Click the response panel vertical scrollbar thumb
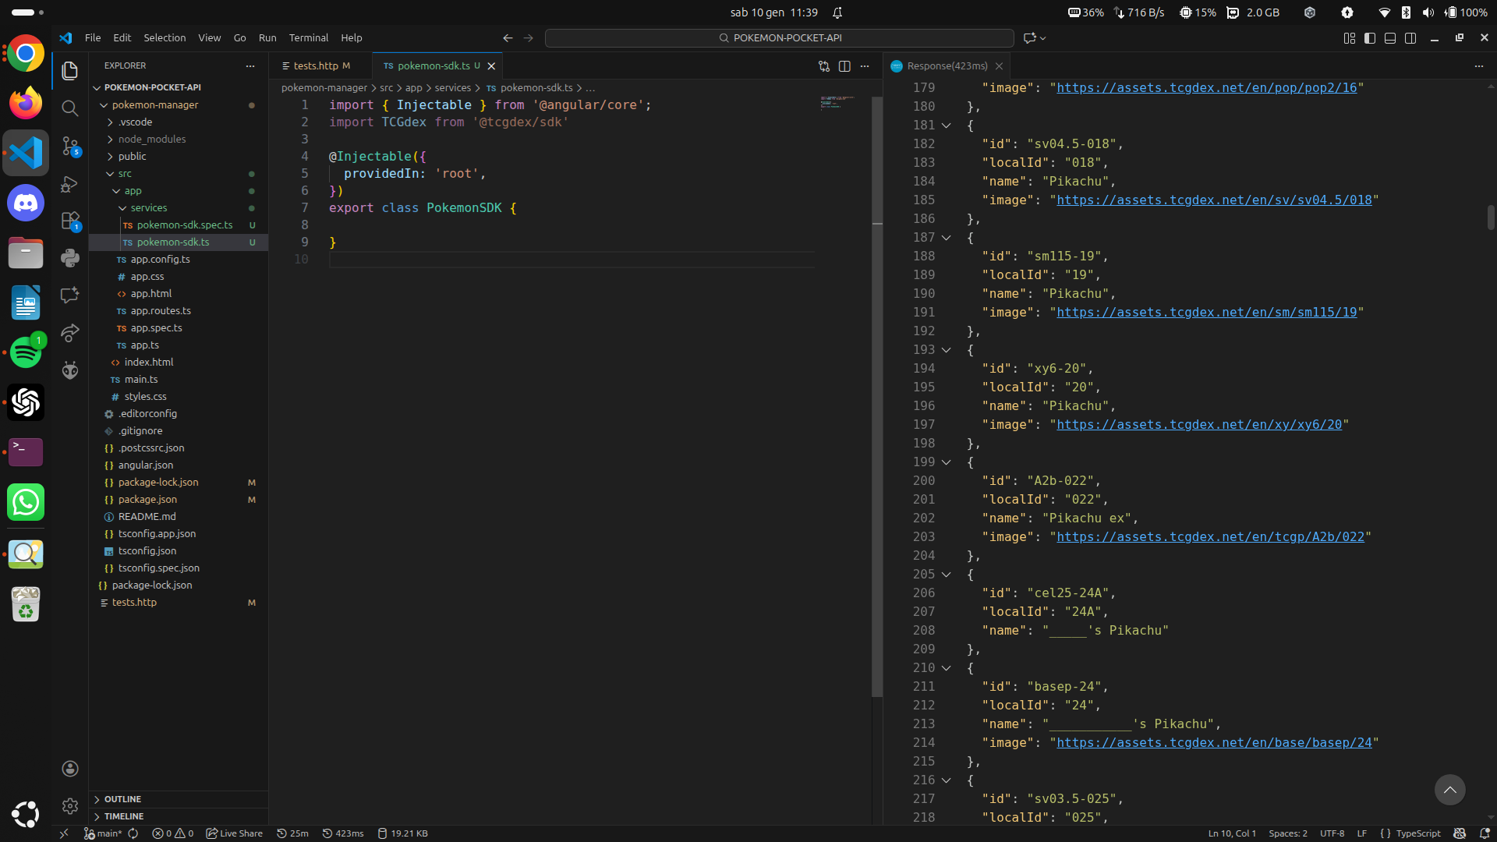The image size is (1497, 842). [1491, 218]
